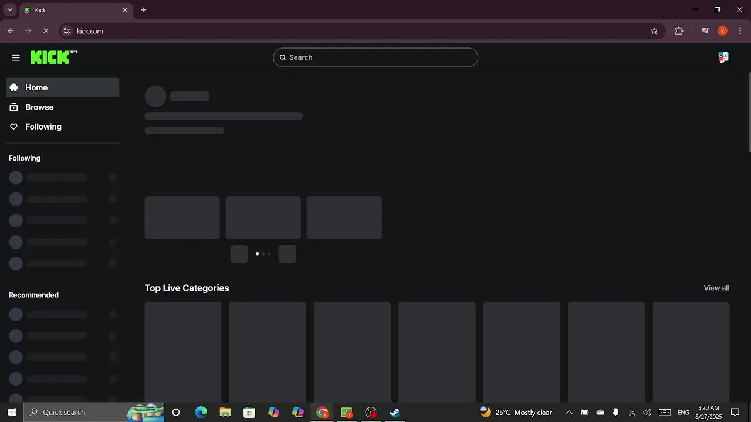Launch Steam from taskbar
The width and height of the screenshot is (751, 422).
[x=395, y=412]
